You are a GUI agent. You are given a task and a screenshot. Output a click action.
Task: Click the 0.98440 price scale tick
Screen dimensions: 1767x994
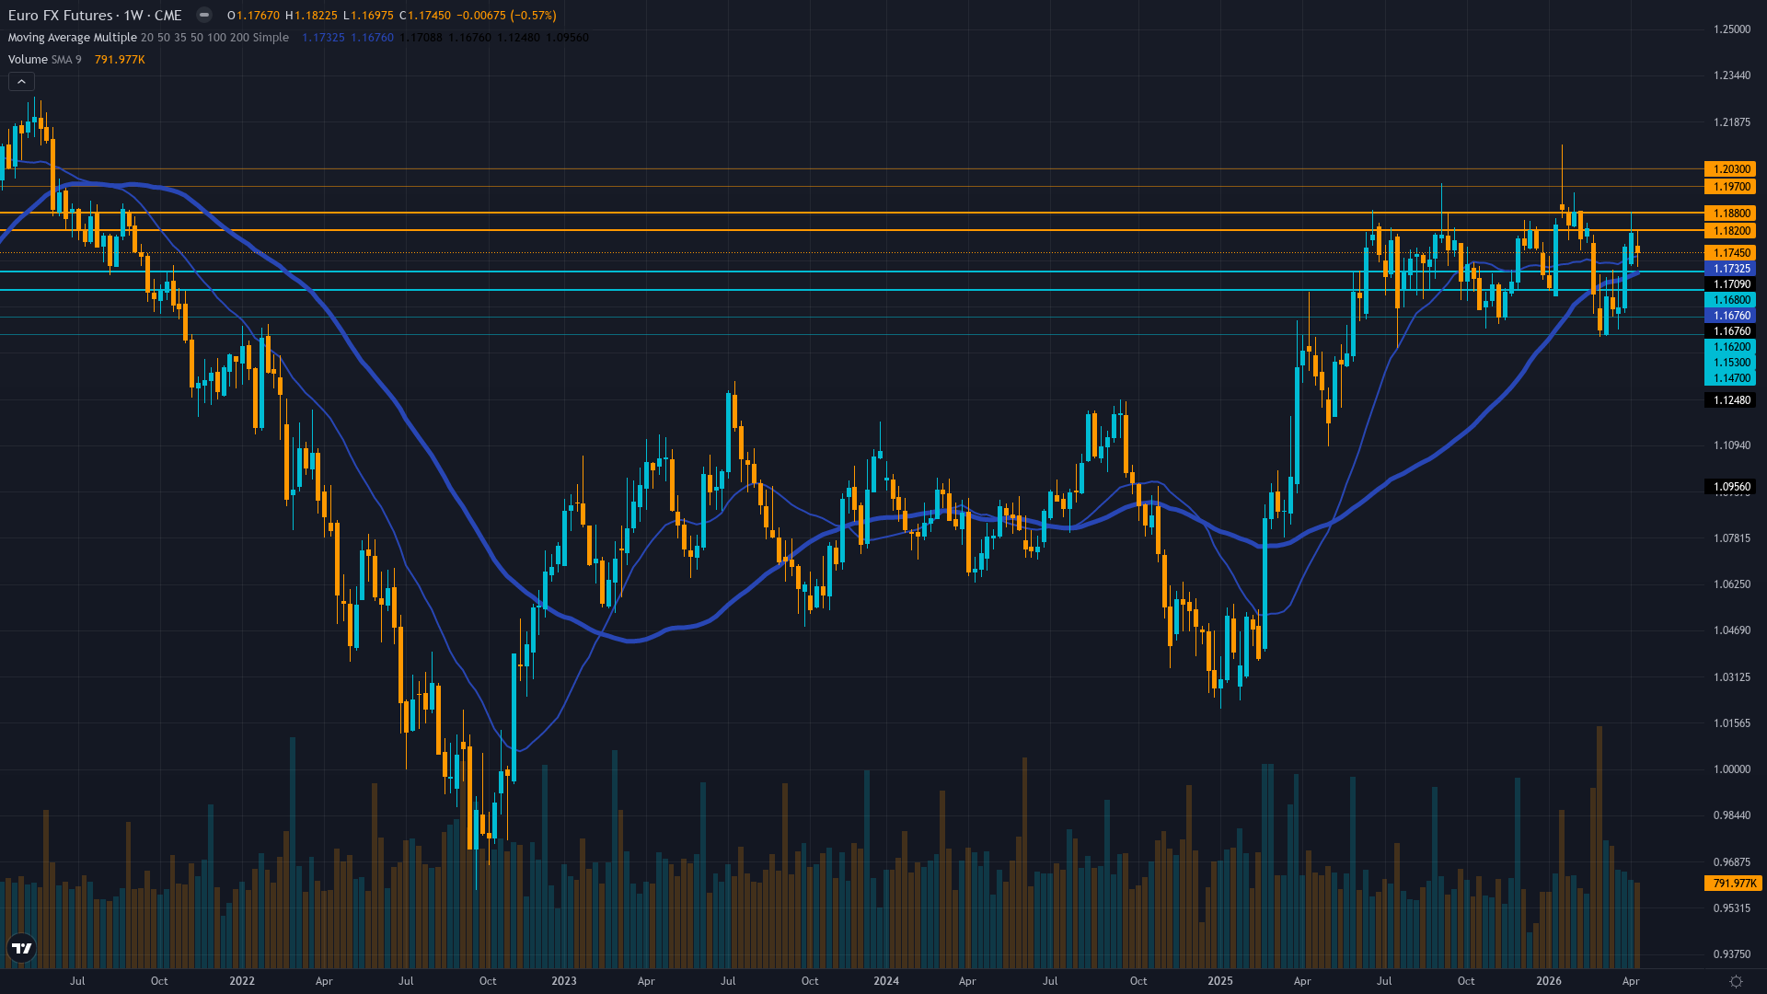pyautogui.click(x=1731, y=815)
